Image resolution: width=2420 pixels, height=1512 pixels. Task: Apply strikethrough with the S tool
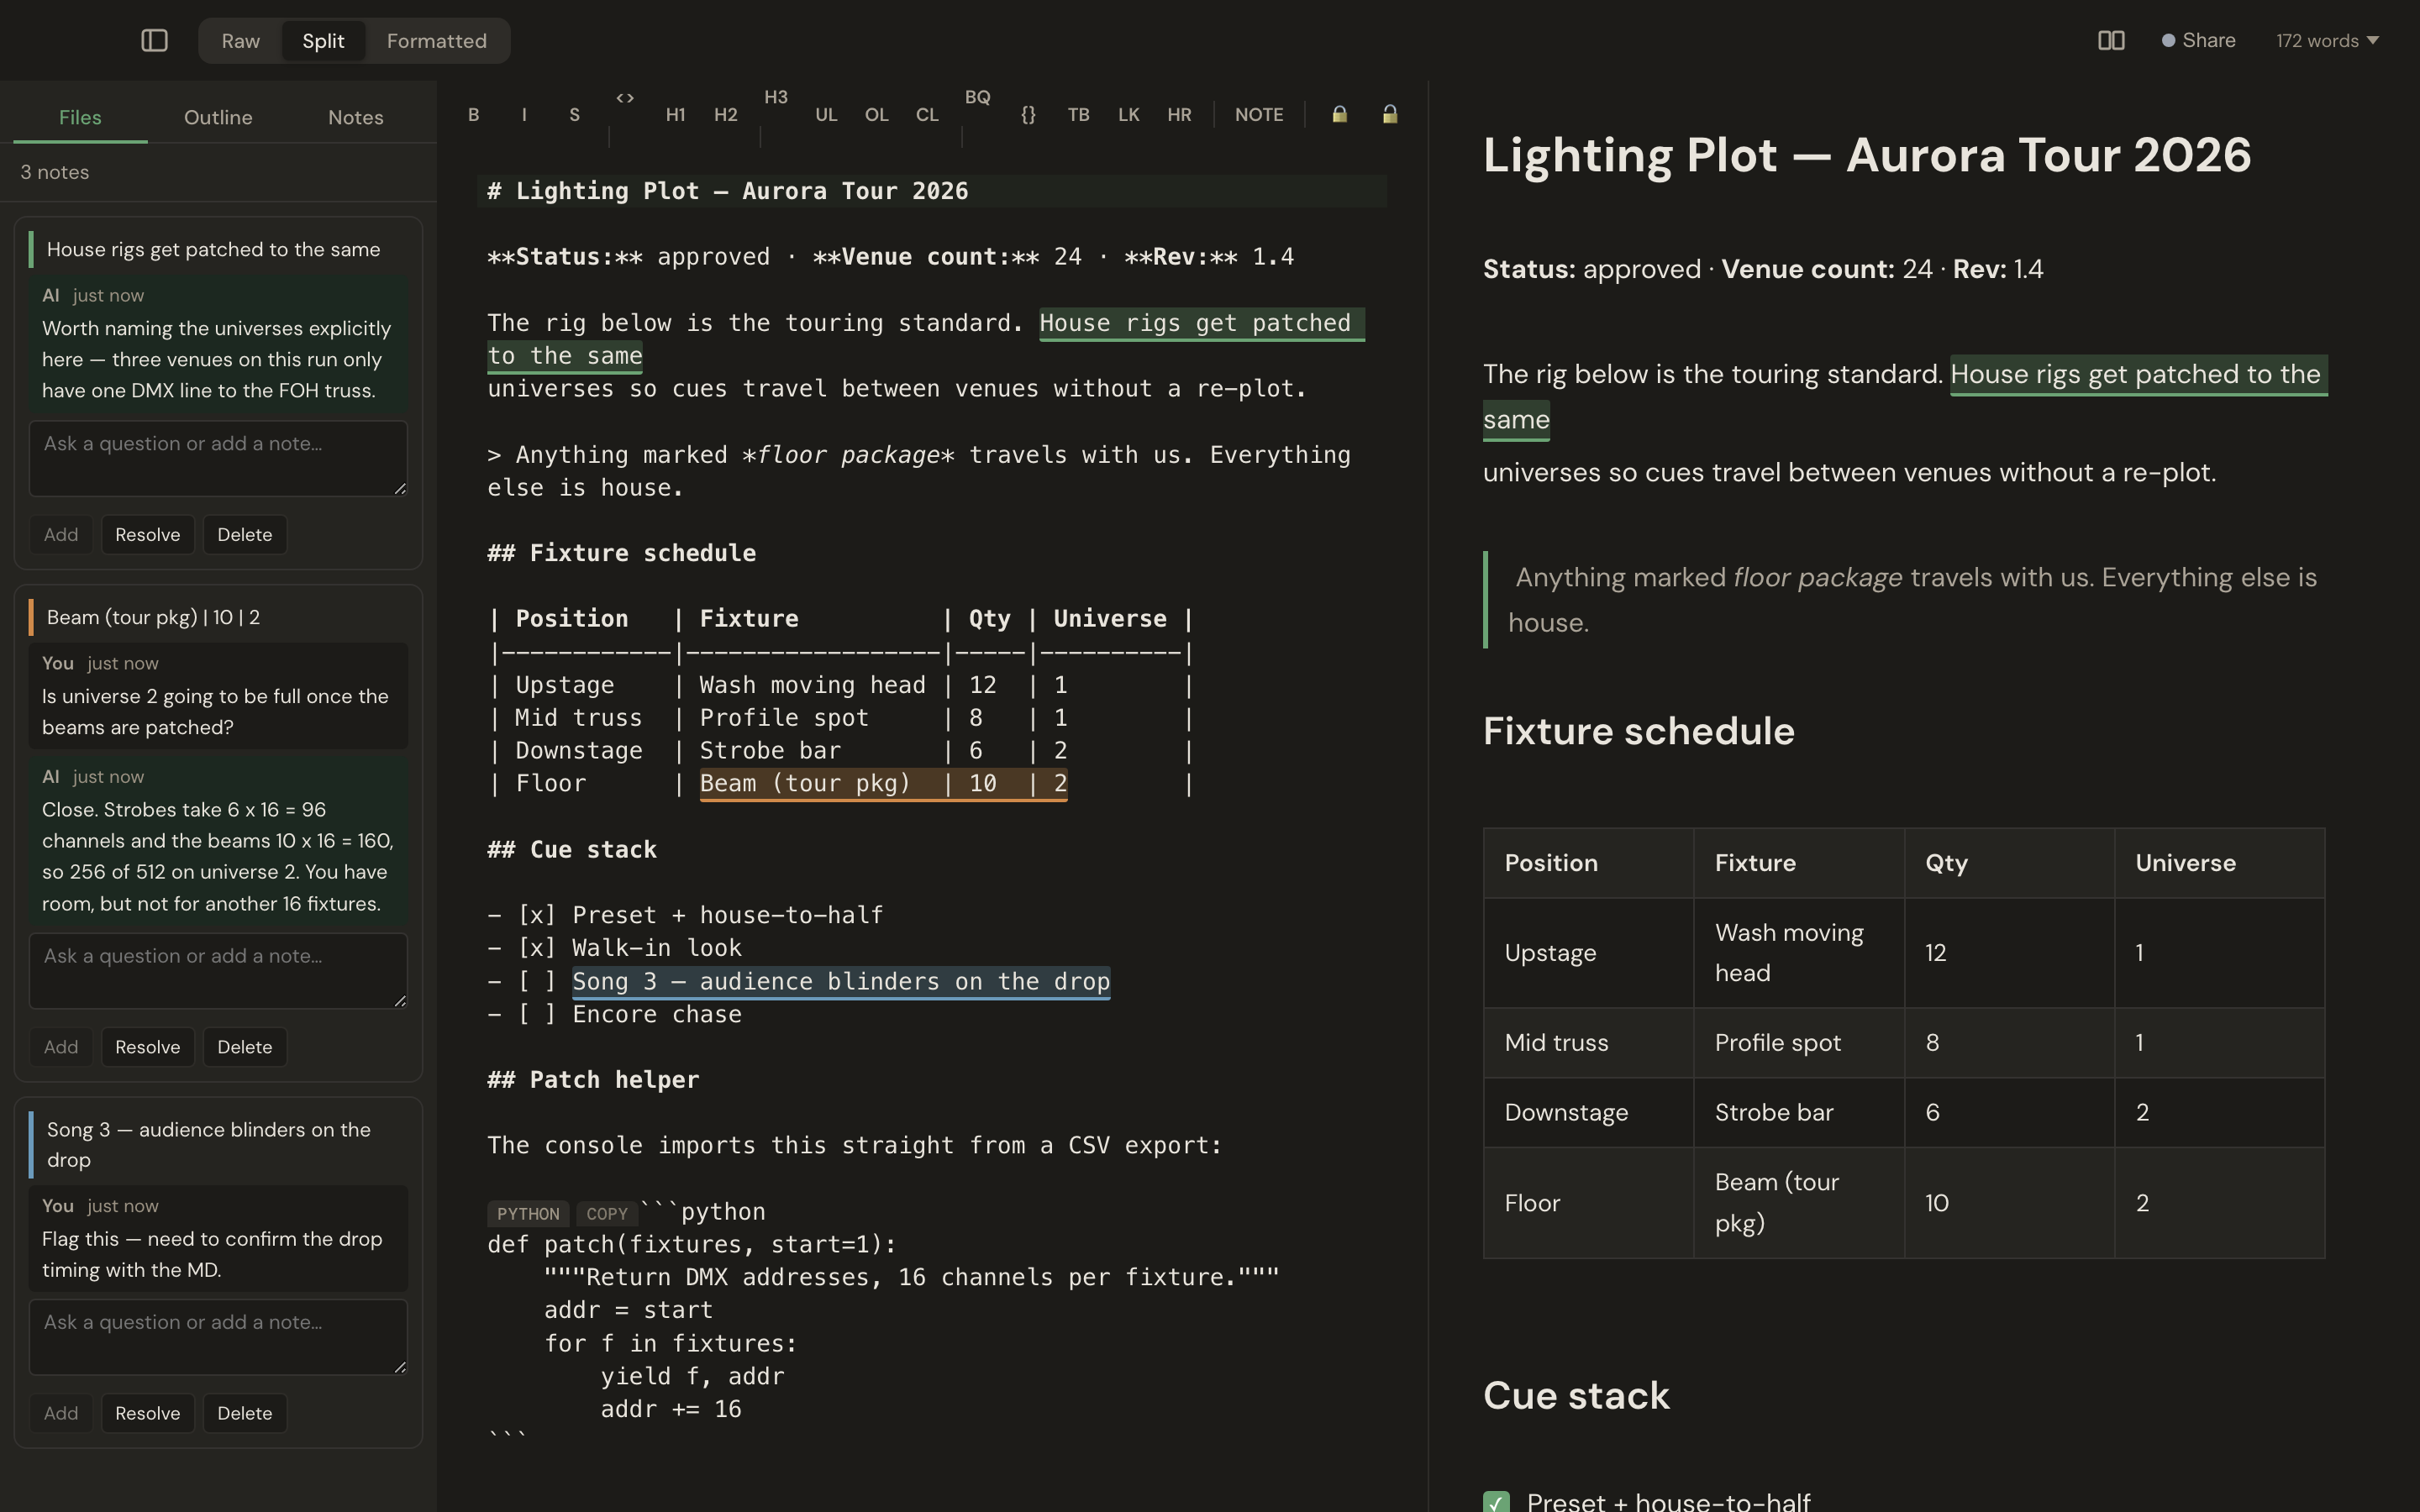(x=574, y=114)
